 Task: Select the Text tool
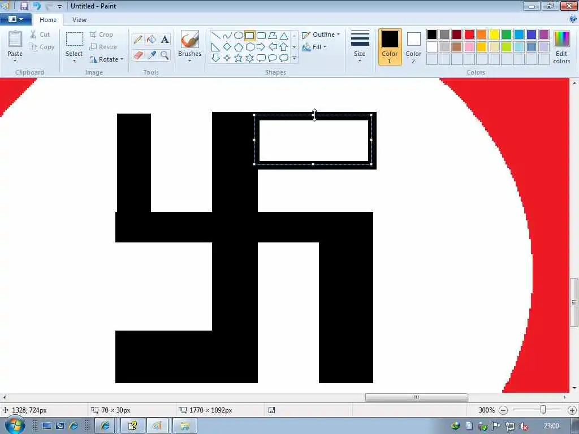click(165, 39)
